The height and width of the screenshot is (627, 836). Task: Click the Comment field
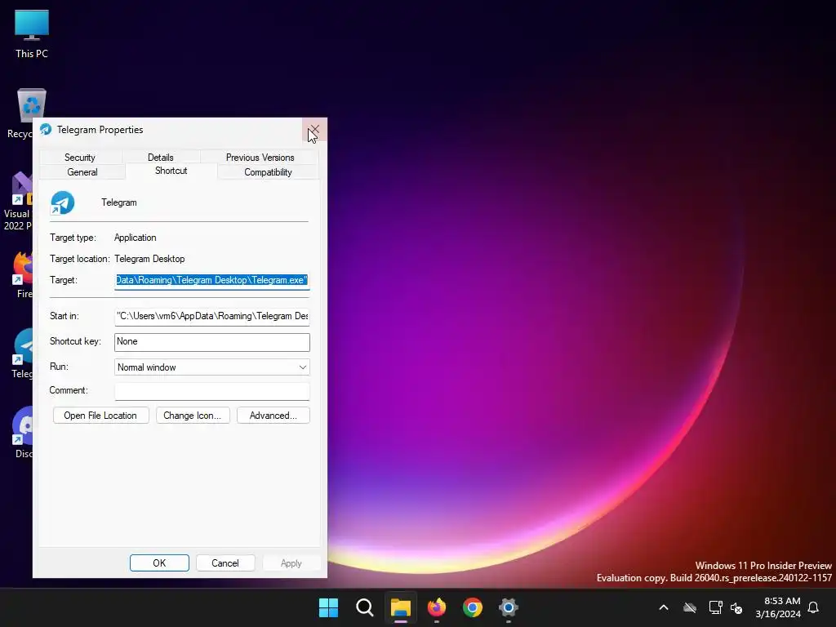point(211,391)
